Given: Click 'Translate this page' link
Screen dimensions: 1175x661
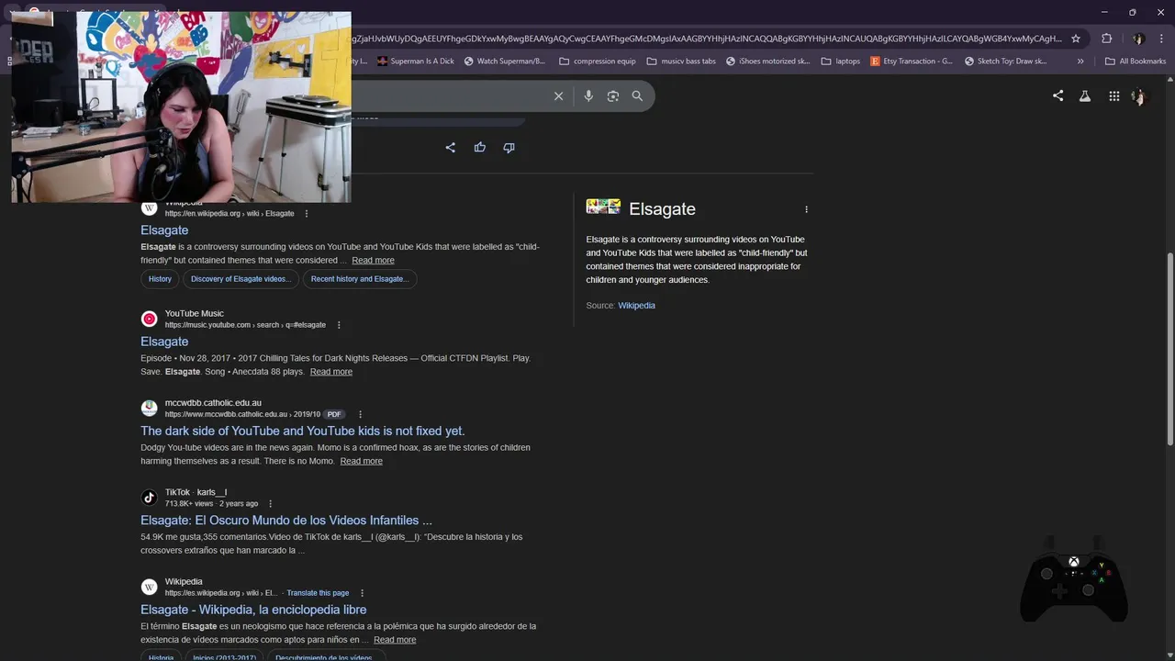Looking at the screenshot, I should click(x=318, y=593).
